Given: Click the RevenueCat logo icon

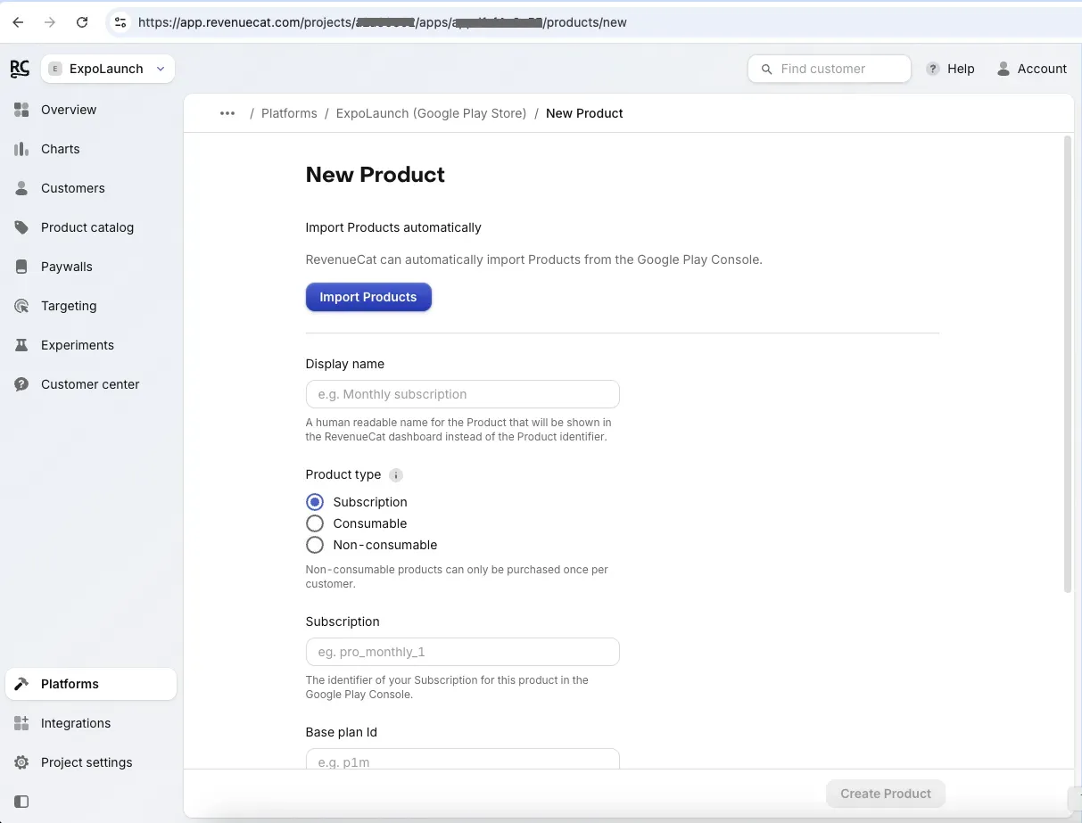Looking at the screenshot, I should click(x=20, y=69).
